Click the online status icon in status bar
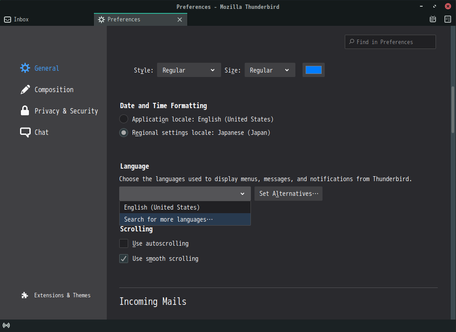Viewport: 456px width, 332px height. 6,325
